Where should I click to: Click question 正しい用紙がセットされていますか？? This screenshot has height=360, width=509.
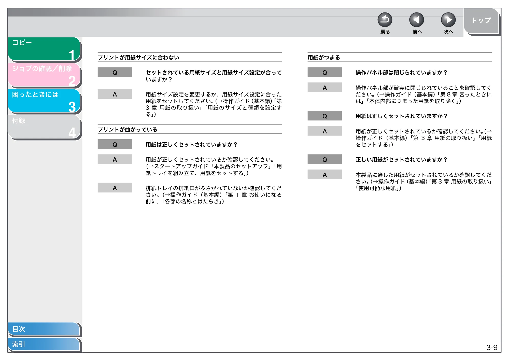(401, 160)
